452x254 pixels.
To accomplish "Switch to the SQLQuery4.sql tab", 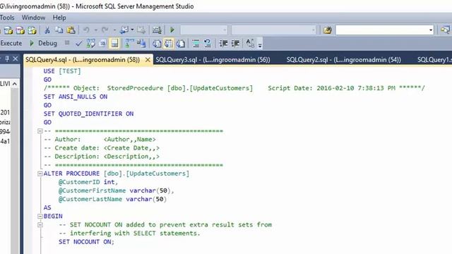I will click(83, 59).
